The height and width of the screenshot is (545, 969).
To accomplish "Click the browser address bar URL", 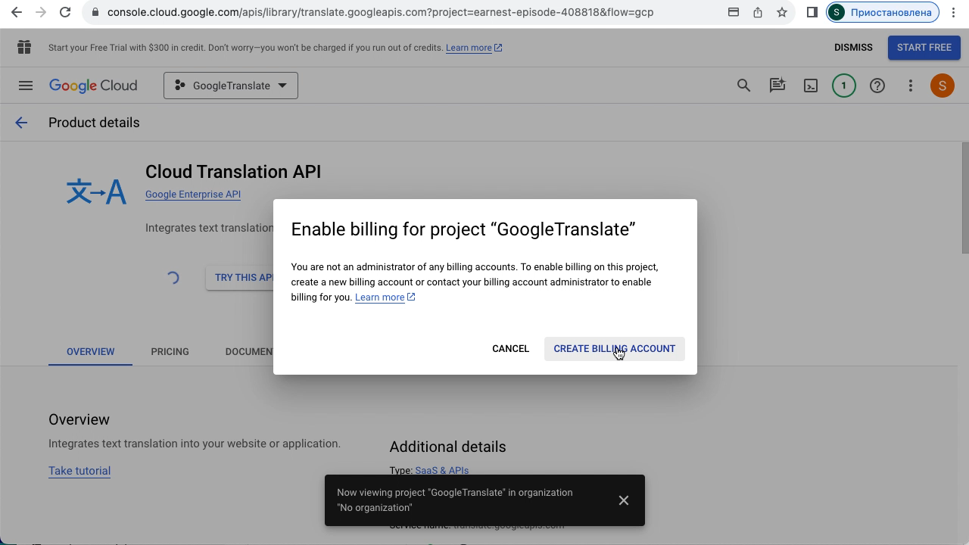I will (x=379, y=12).
